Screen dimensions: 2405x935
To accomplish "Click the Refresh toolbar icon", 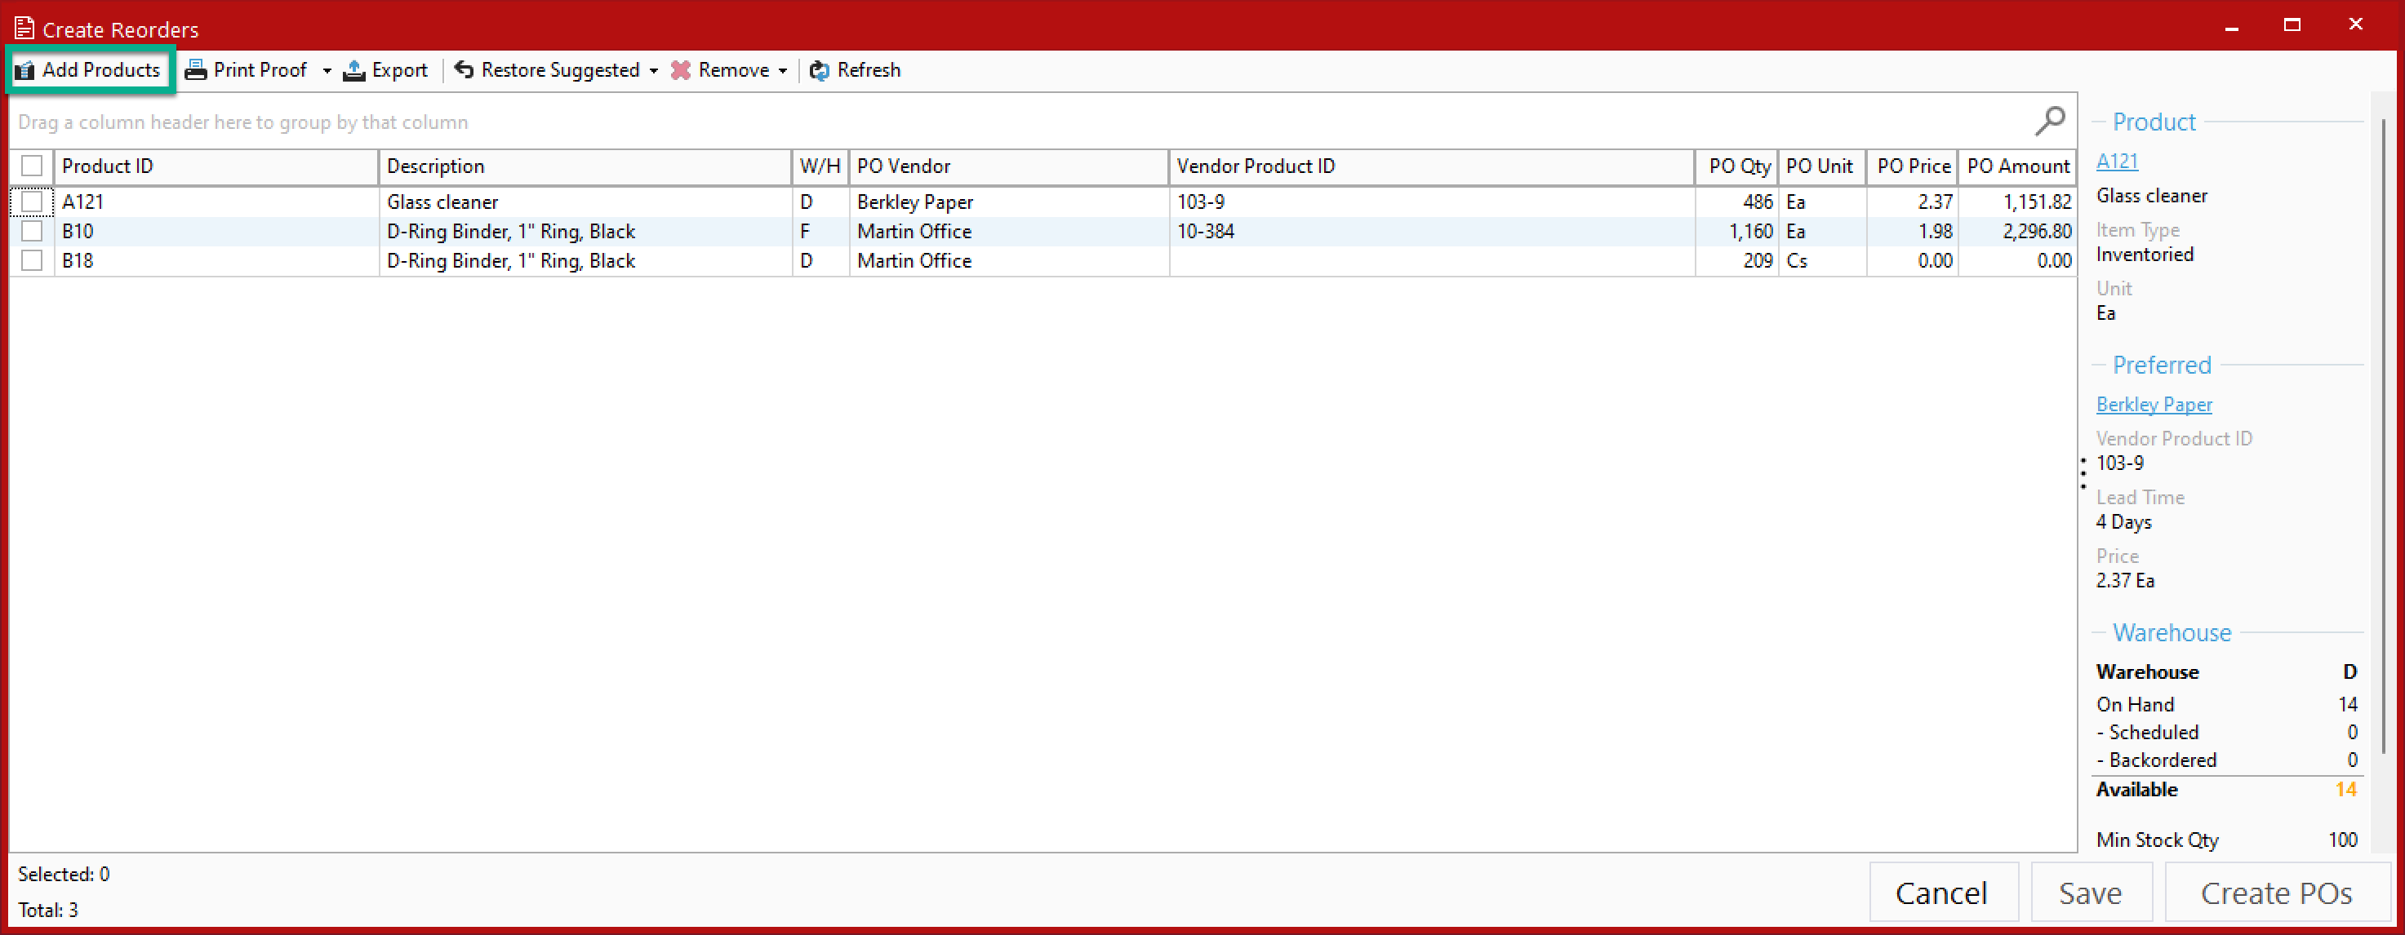I will point(818,70).
